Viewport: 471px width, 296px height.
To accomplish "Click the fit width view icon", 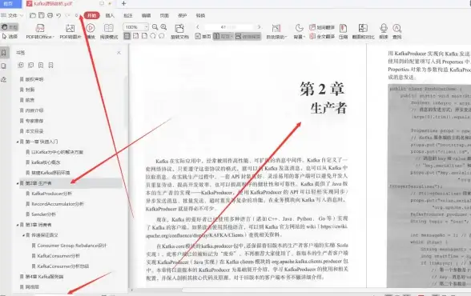I will pos(144,36).
